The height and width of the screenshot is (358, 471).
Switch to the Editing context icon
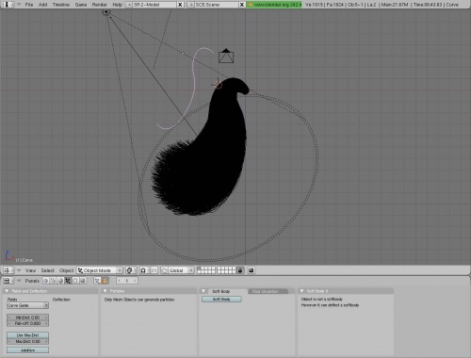point(75,281)
